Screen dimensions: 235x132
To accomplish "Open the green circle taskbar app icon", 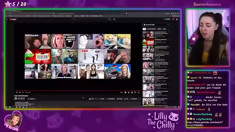I will coord(27,107).
